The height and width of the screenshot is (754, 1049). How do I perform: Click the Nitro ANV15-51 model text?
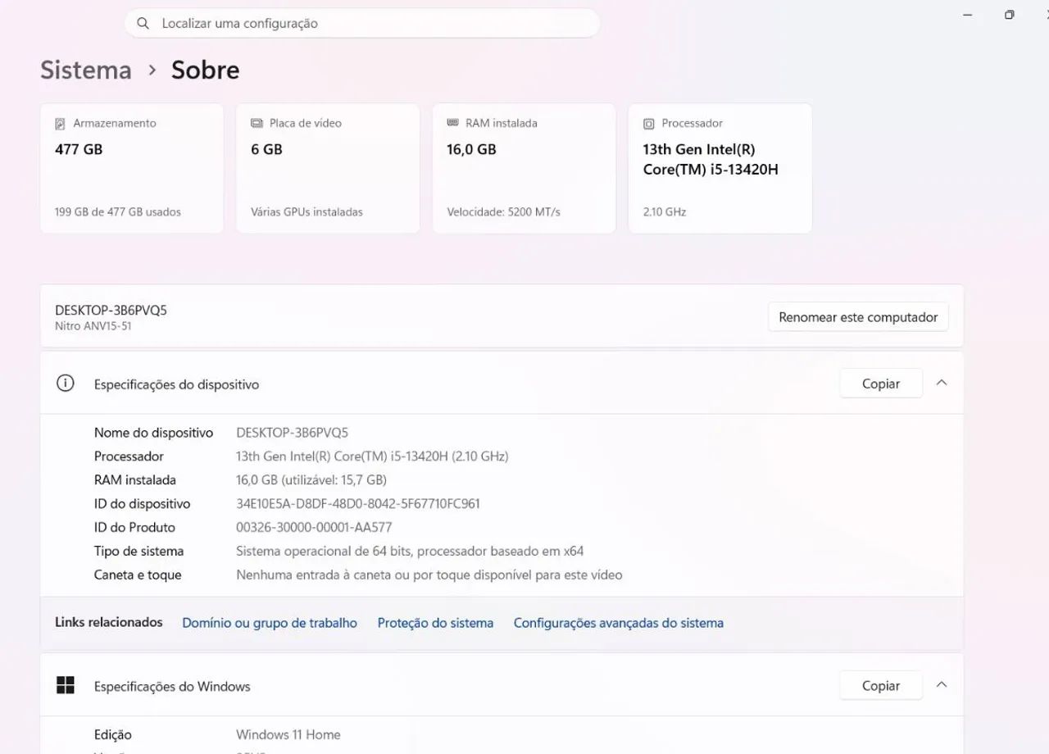point(93,326)
